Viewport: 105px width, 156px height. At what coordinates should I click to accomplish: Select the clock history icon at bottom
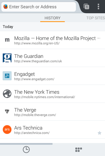[x=26, y=149]
